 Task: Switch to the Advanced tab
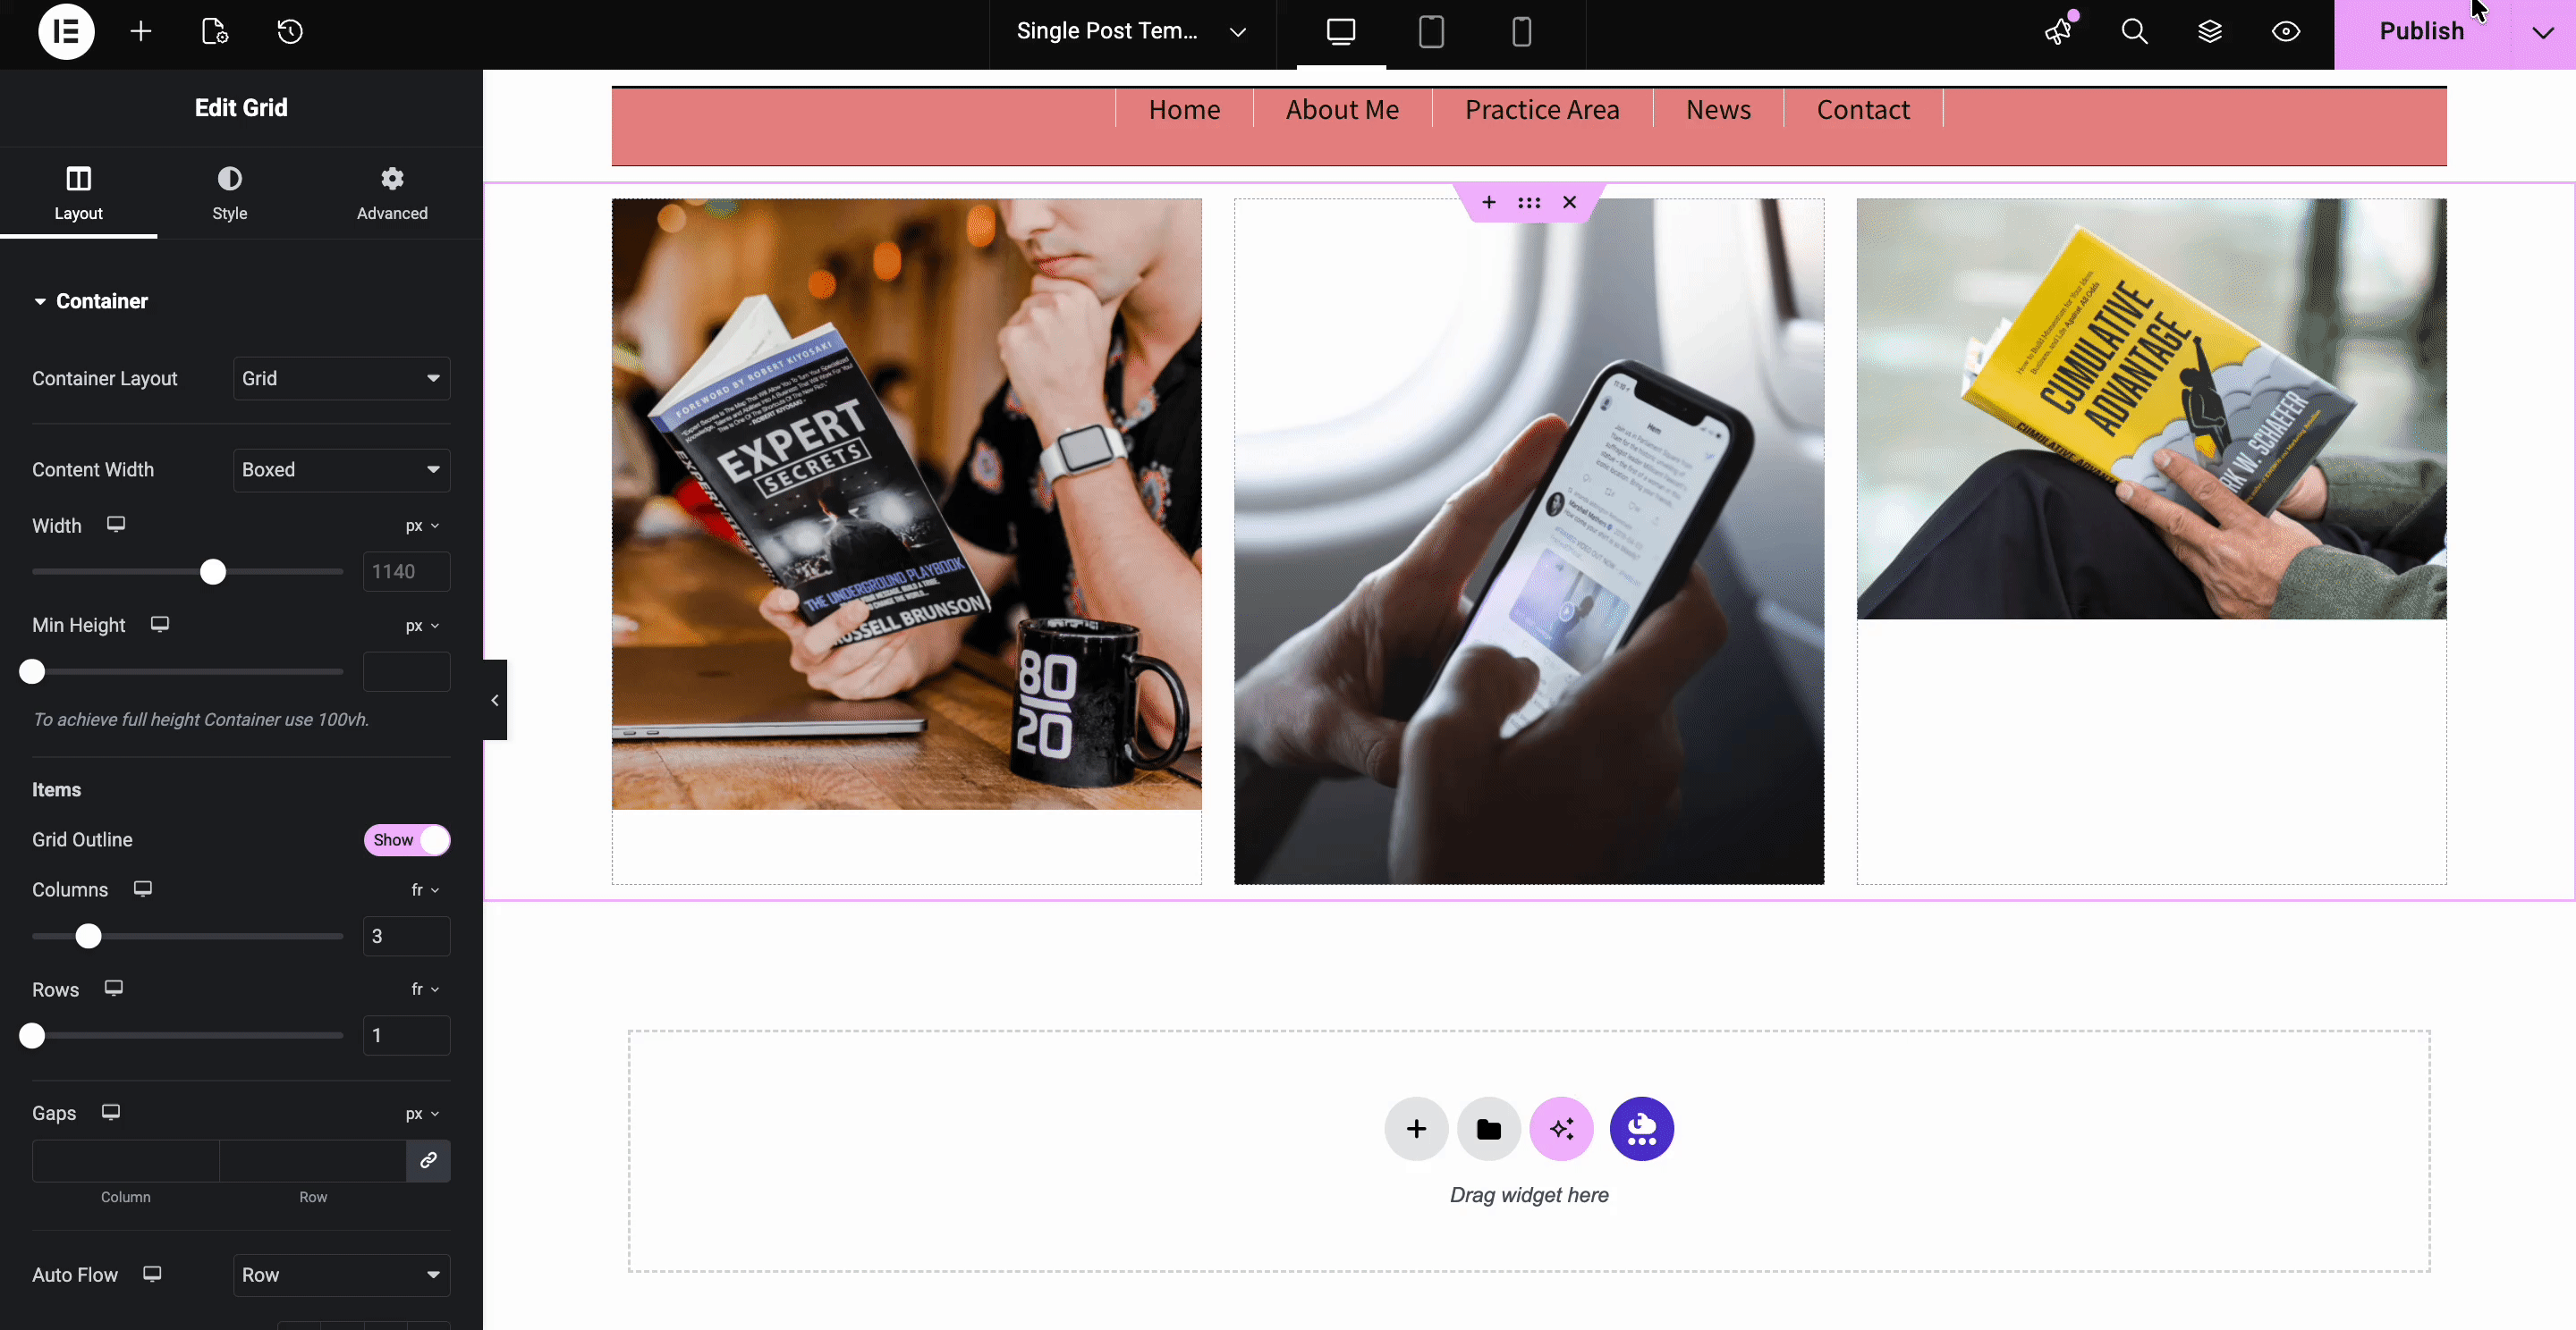392,193
